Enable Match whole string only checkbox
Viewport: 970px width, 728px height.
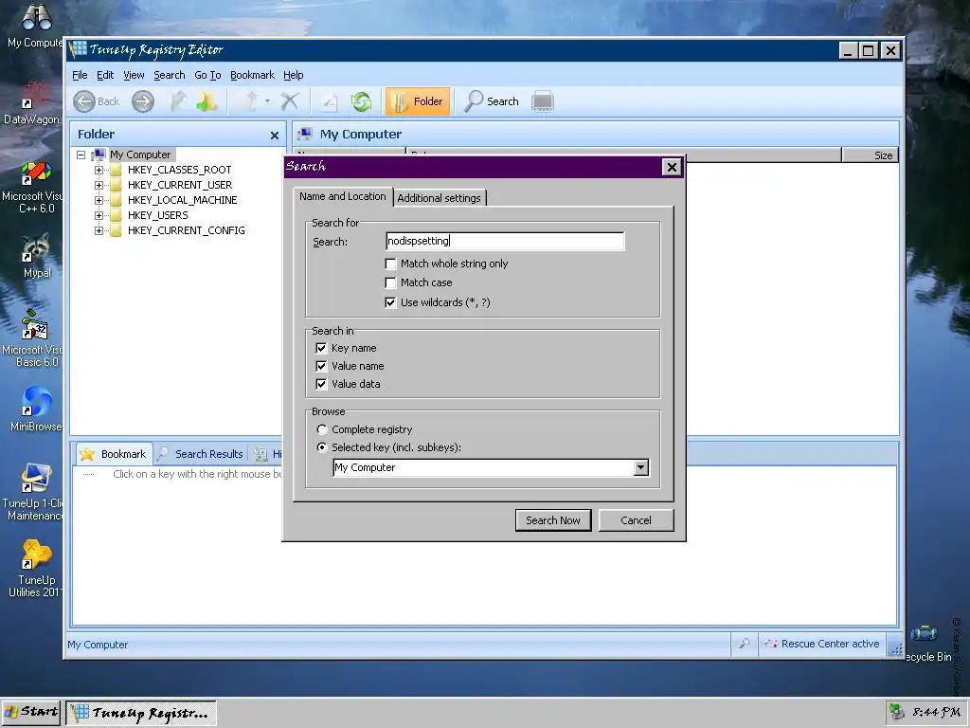click(390, 264)
